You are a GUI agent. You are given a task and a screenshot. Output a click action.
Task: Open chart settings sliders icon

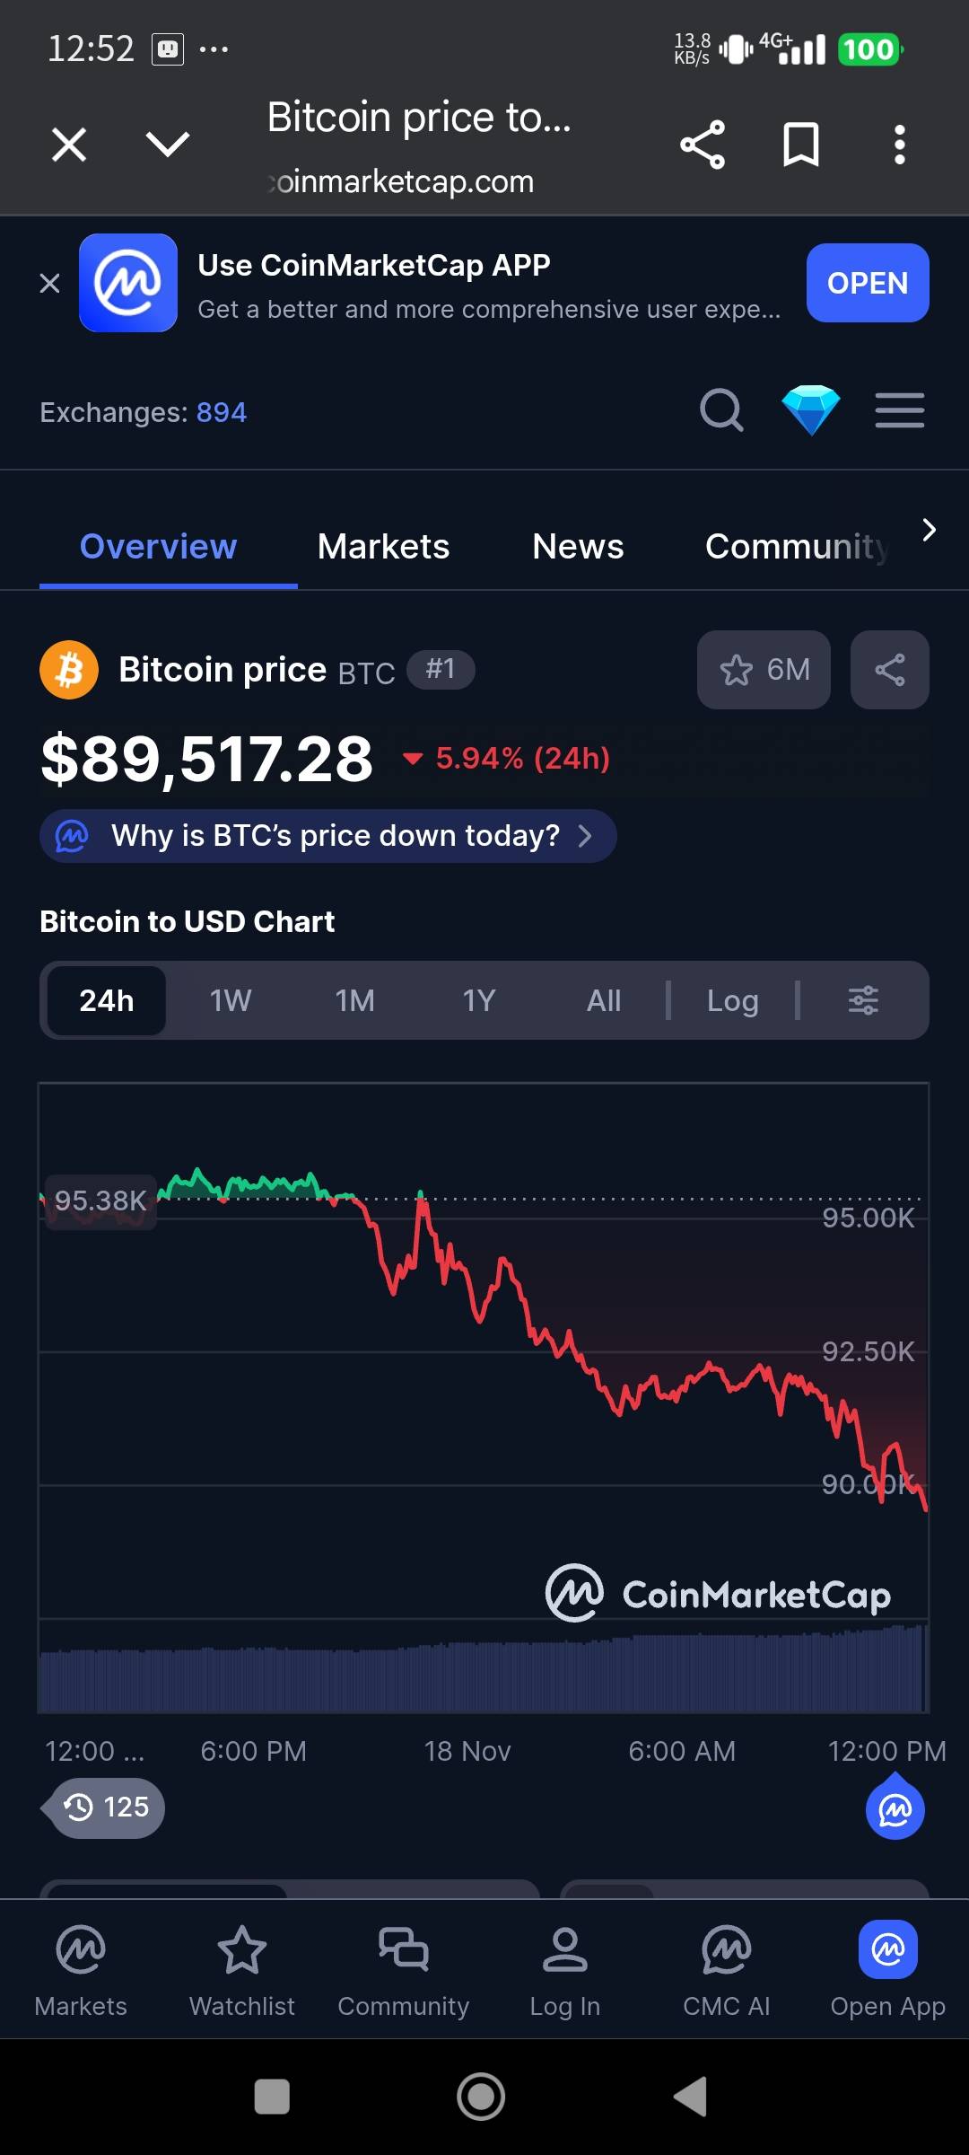coord(863,1000)
